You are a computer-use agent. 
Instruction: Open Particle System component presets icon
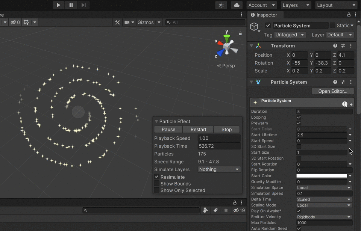point(343,82)
